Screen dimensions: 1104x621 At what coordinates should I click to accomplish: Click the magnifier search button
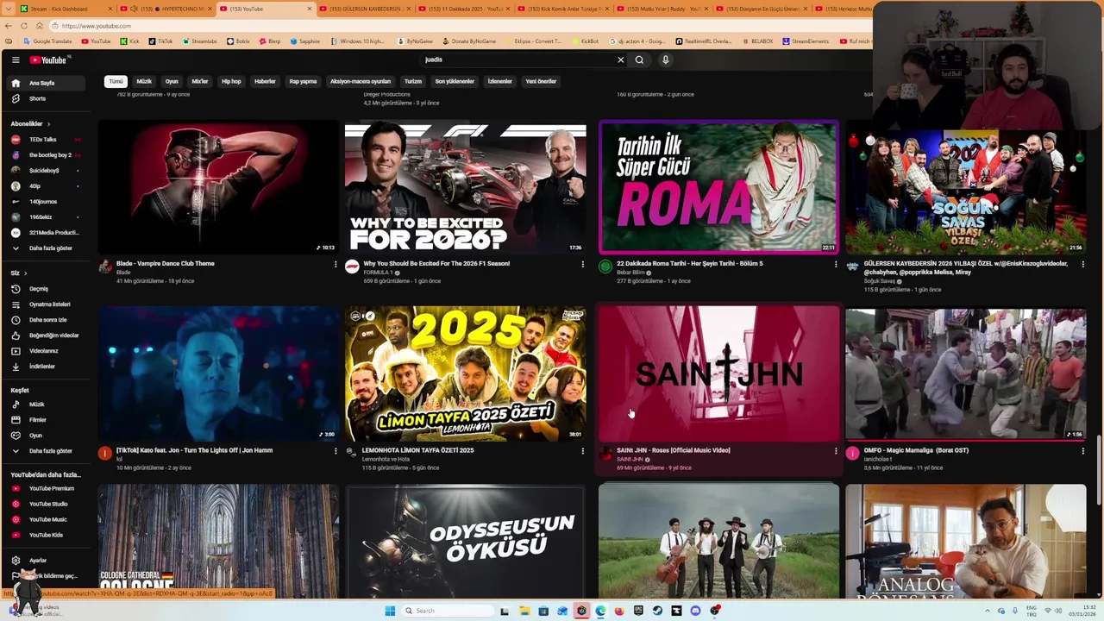(639, 60)
